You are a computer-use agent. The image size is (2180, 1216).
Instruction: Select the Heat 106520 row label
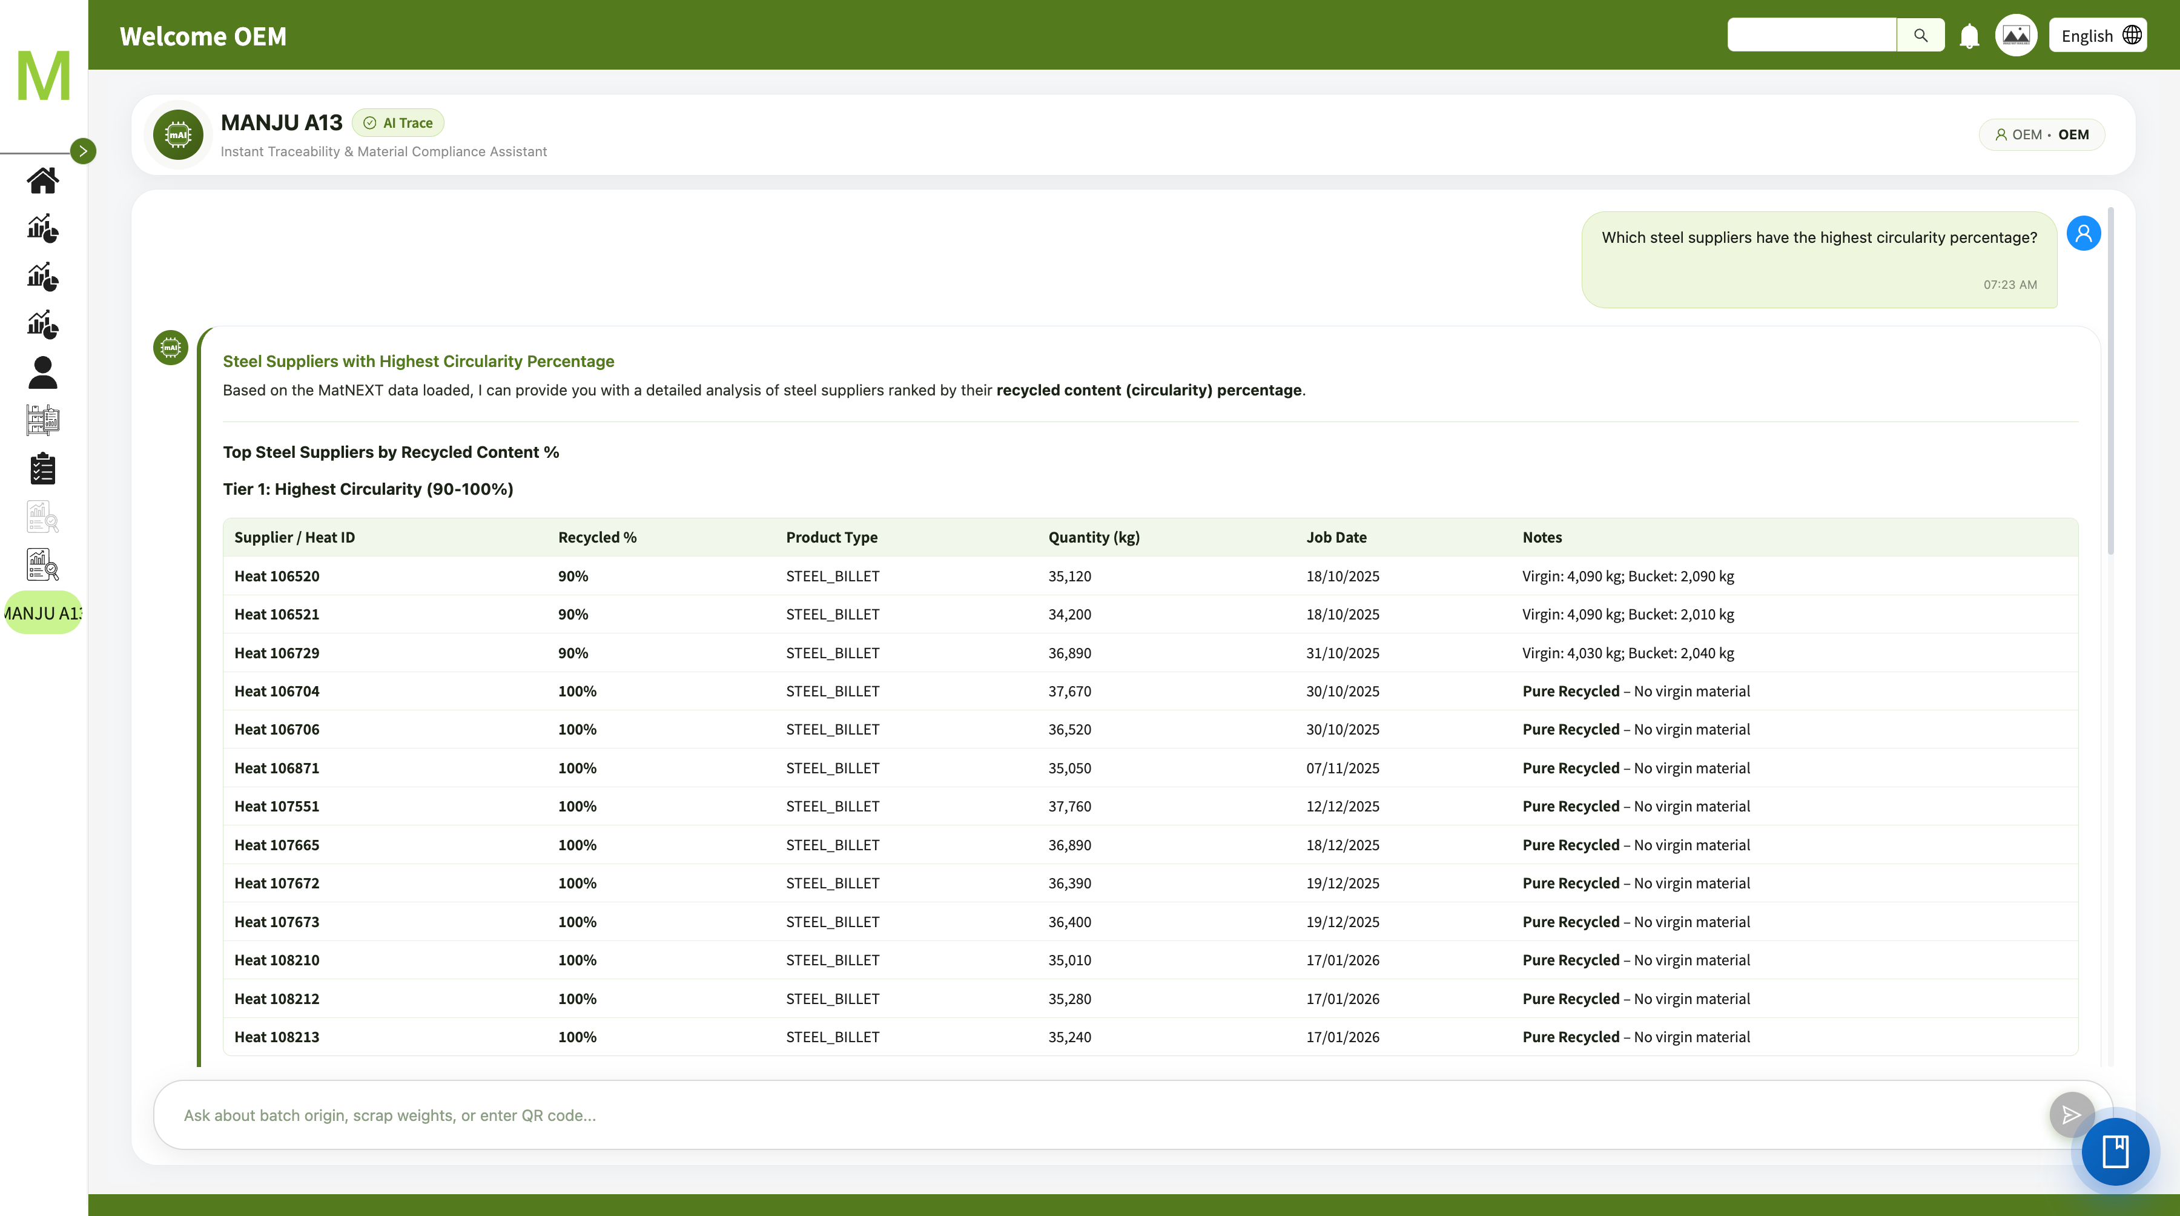(x=277, y=577)
